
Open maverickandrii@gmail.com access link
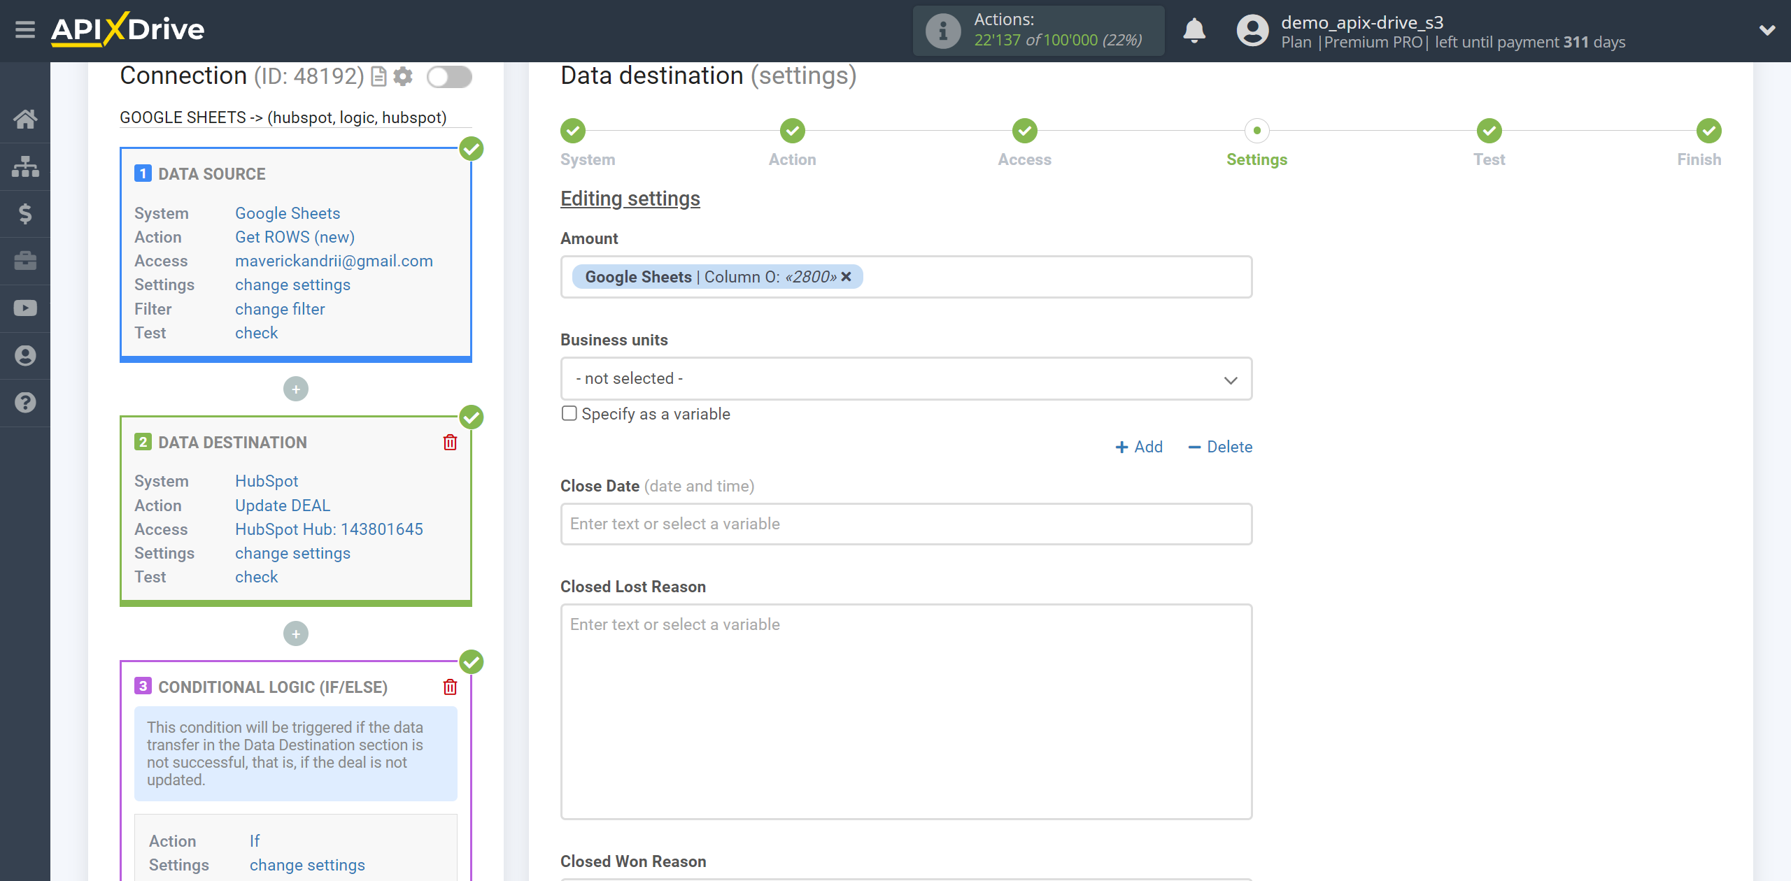click(334, 261)
